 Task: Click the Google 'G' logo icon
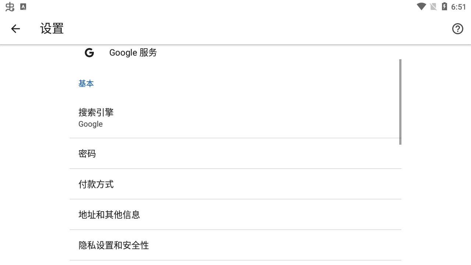[x=89, y=53]
